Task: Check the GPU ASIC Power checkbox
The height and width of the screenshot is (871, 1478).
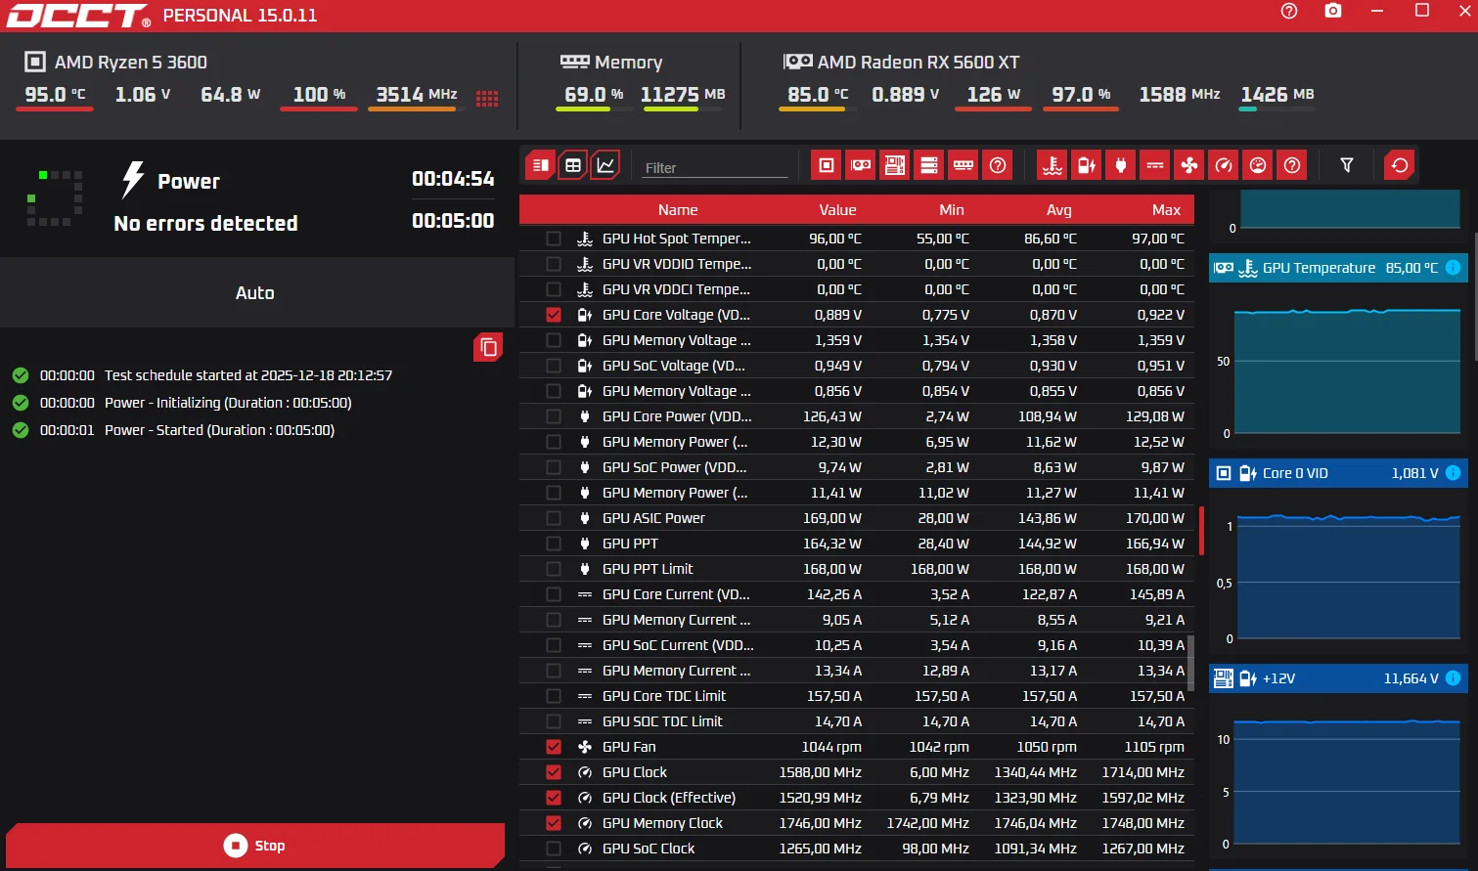Action: click(x=554, y=518)
